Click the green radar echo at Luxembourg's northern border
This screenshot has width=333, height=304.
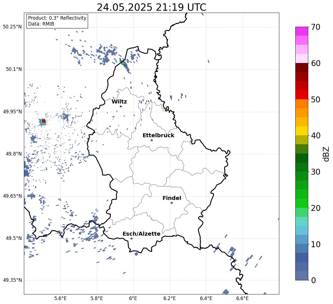[123, 63]
